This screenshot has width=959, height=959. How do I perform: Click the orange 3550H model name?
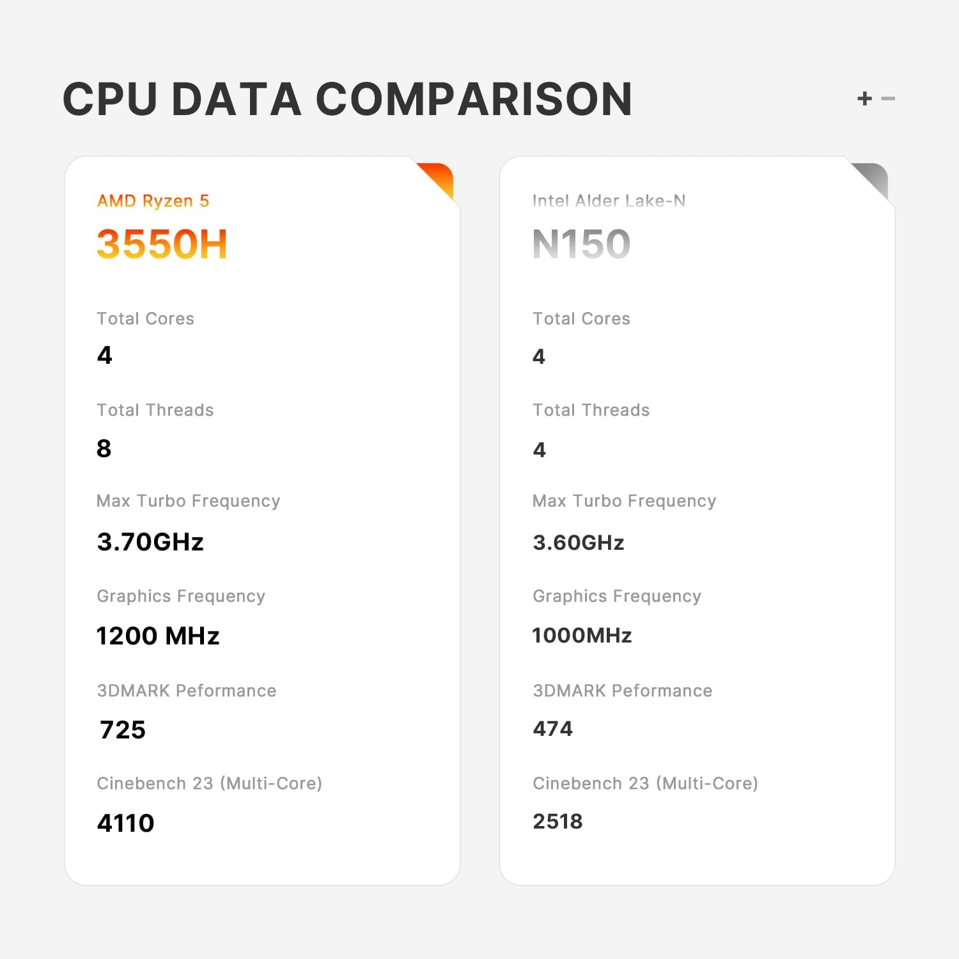[162, 244]
